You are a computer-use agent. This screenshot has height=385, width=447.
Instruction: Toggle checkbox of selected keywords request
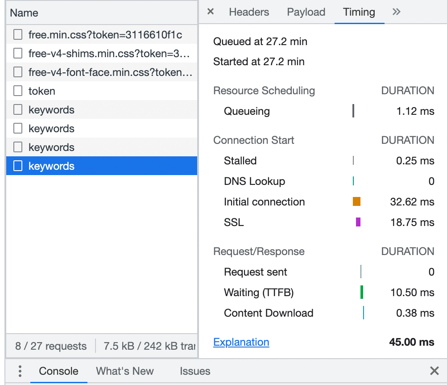(18, 166)
